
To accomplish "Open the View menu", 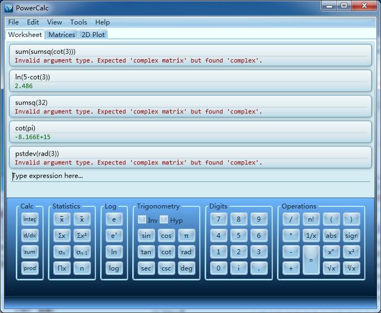I will (x=54, y=22).
